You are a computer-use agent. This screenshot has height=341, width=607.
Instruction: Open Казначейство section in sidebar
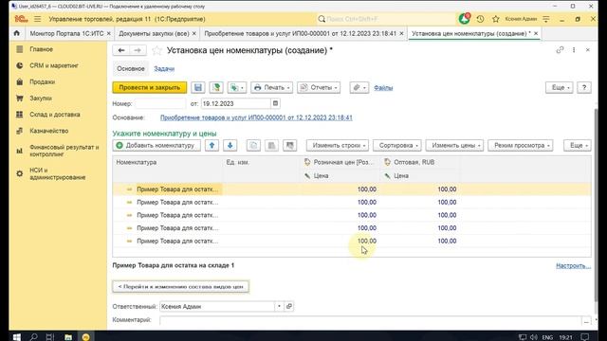click(48, 131)
